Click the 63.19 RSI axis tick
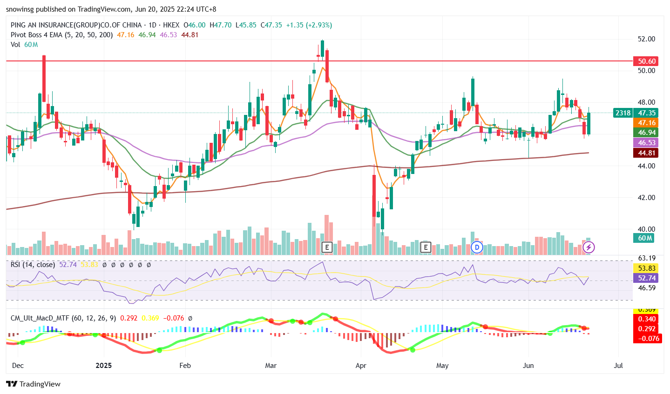The image size is (670, 394). coord(646,258)
